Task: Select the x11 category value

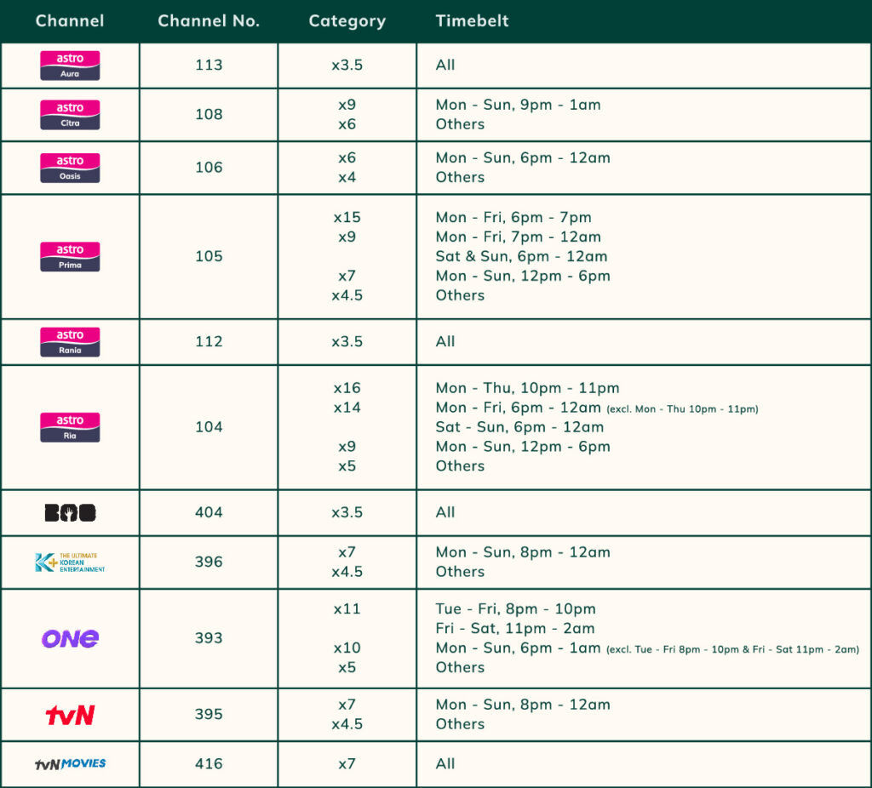Action: [347, 609]
